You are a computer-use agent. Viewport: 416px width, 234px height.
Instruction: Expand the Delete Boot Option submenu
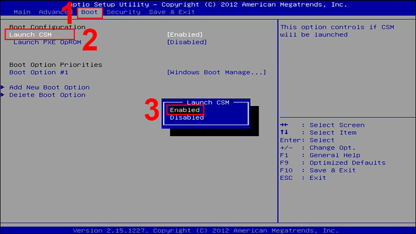[x=47, y=95]
